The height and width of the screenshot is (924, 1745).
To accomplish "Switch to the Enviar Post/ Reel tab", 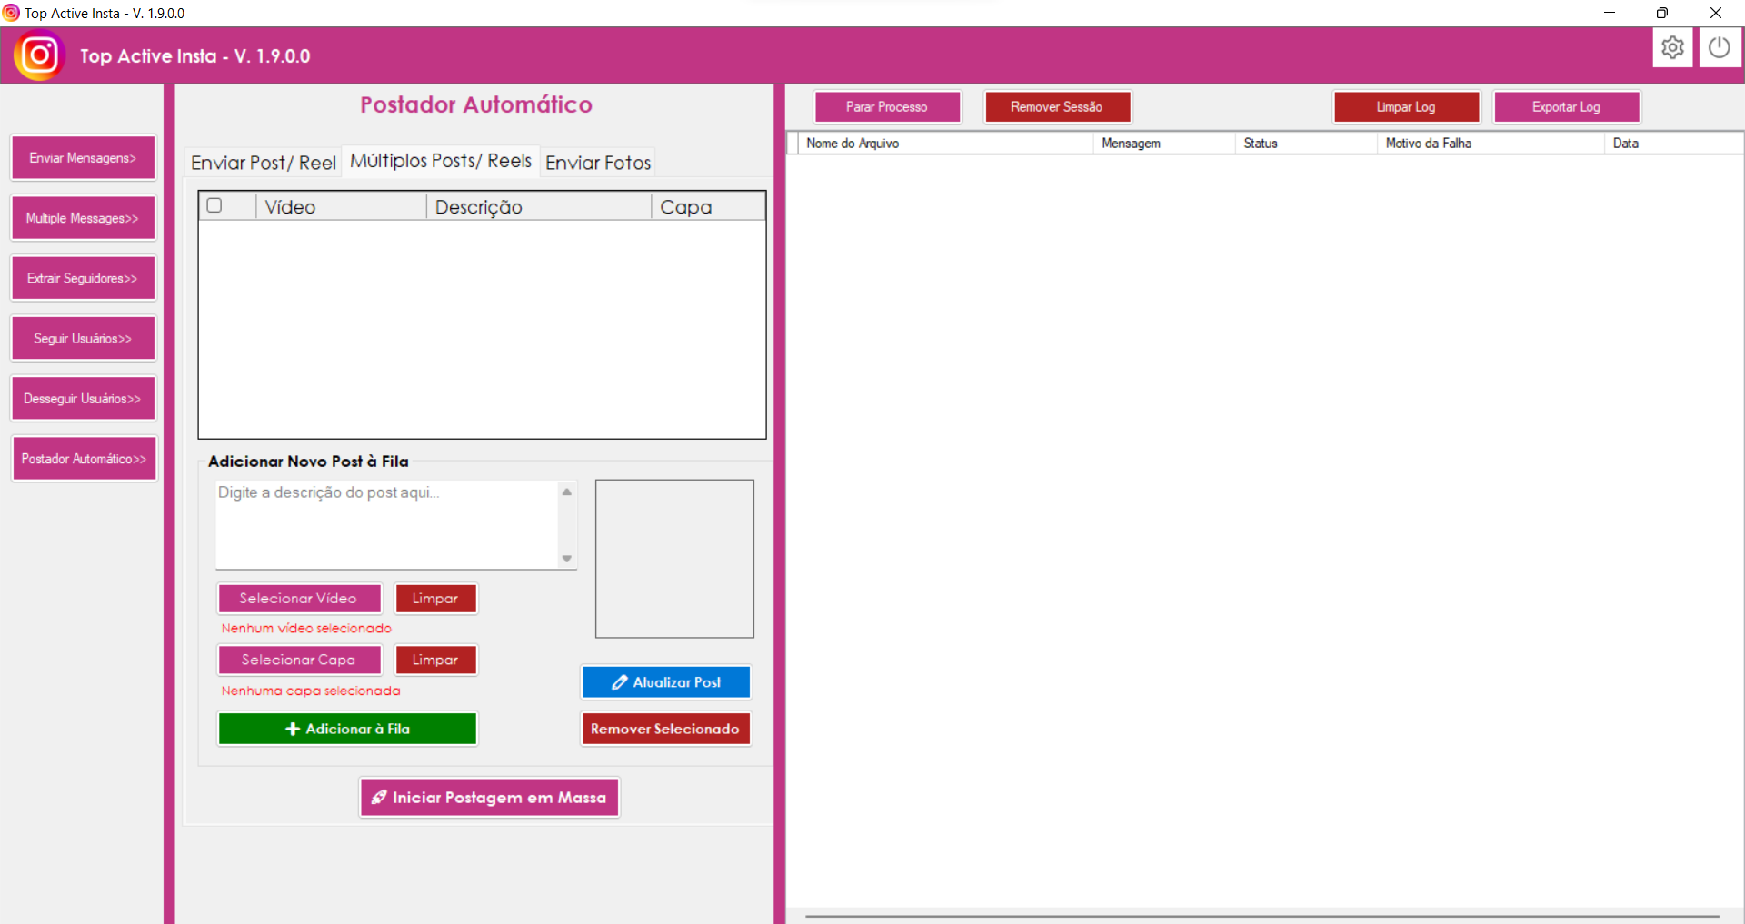I will 263,163.
